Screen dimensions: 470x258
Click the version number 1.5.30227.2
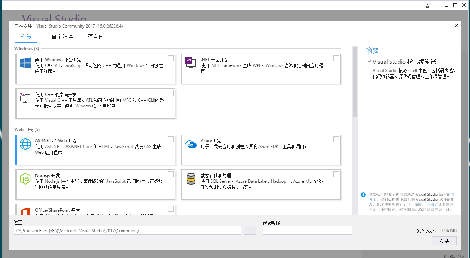pyautogui.click(x=454, y=256)
